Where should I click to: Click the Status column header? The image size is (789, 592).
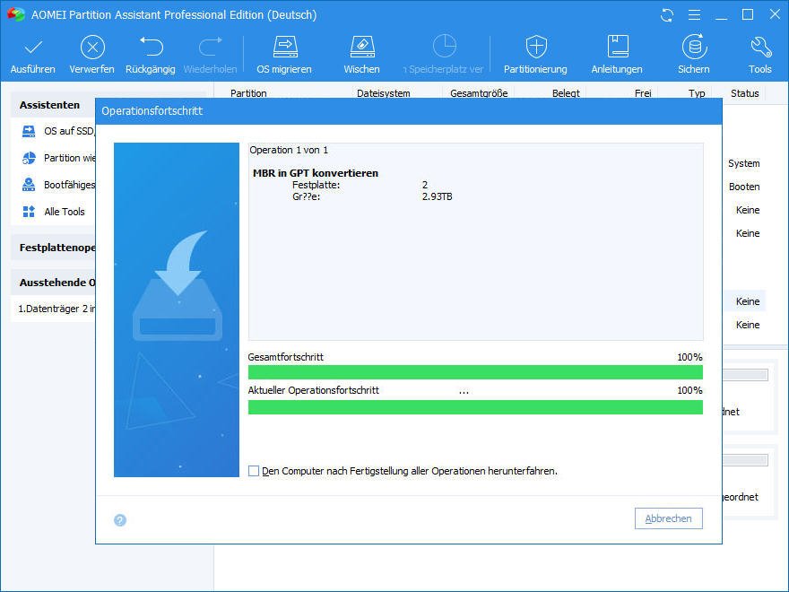[745, 93]
